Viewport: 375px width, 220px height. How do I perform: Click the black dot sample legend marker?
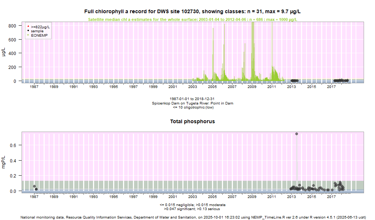click(x=28, y=31)
